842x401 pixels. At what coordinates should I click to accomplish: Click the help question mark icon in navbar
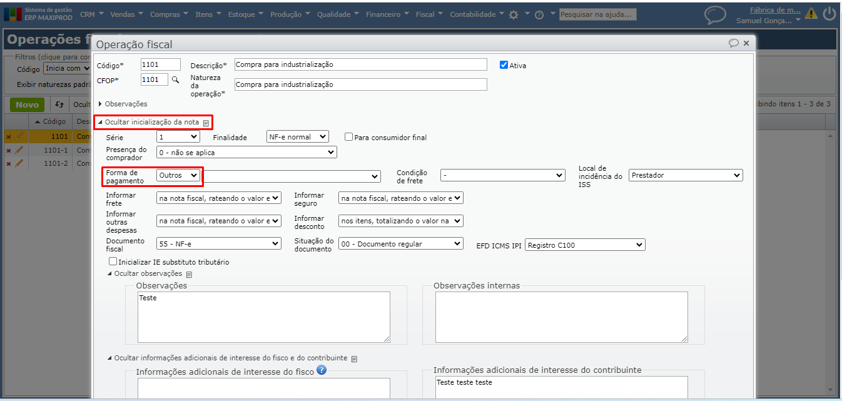pos(539,14)
